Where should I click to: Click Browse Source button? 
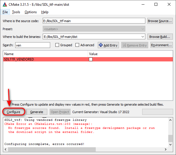(x=160, y=21)
